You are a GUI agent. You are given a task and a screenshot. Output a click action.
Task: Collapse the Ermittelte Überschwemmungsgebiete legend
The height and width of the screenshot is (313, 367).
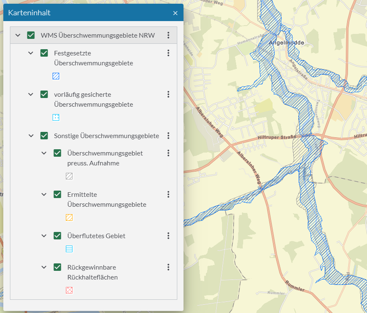(x=44, y=194)
